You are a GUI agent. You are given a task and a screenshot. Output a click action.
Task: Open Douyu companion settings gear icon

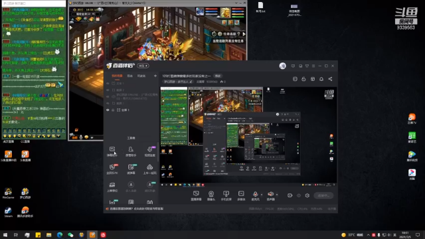(x=307, y=195)
